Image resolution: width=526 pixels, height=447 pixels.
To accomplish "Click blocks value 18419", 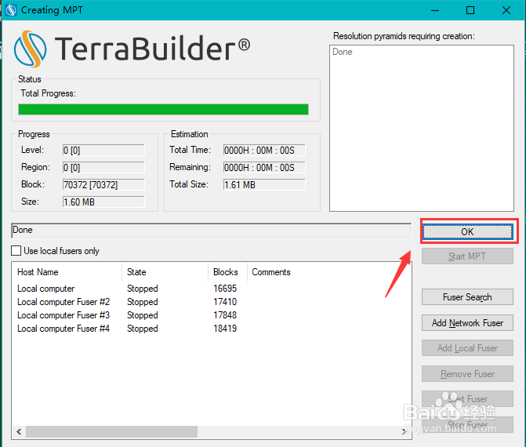I will [225, 329].
